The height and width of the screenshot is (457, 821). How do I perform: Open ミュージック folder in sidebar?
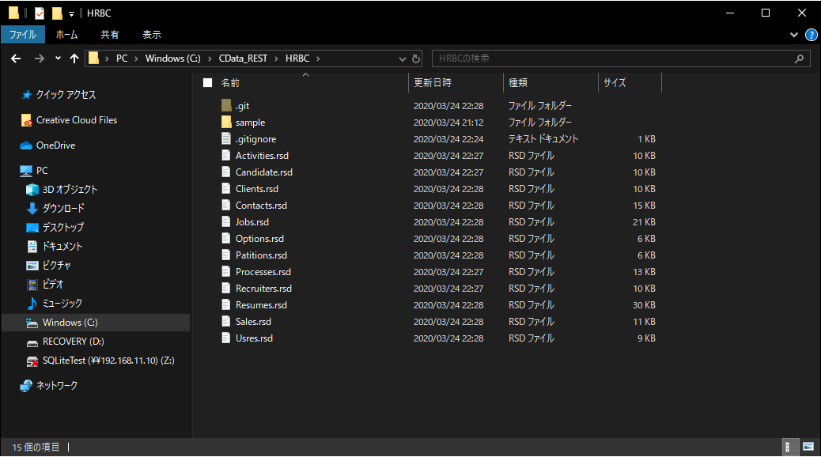[x=62, y=304]
